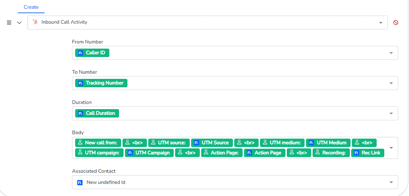Click the <br> chip following UTM Campaign variable

[x=187, y=153]
